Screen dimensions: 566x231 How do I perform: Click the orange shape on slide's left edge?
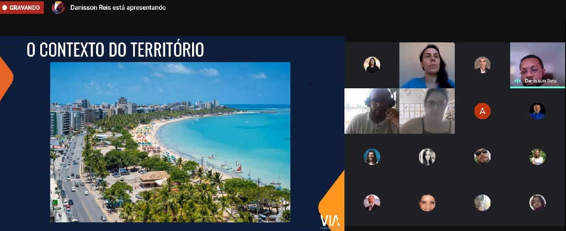(6, 78)
